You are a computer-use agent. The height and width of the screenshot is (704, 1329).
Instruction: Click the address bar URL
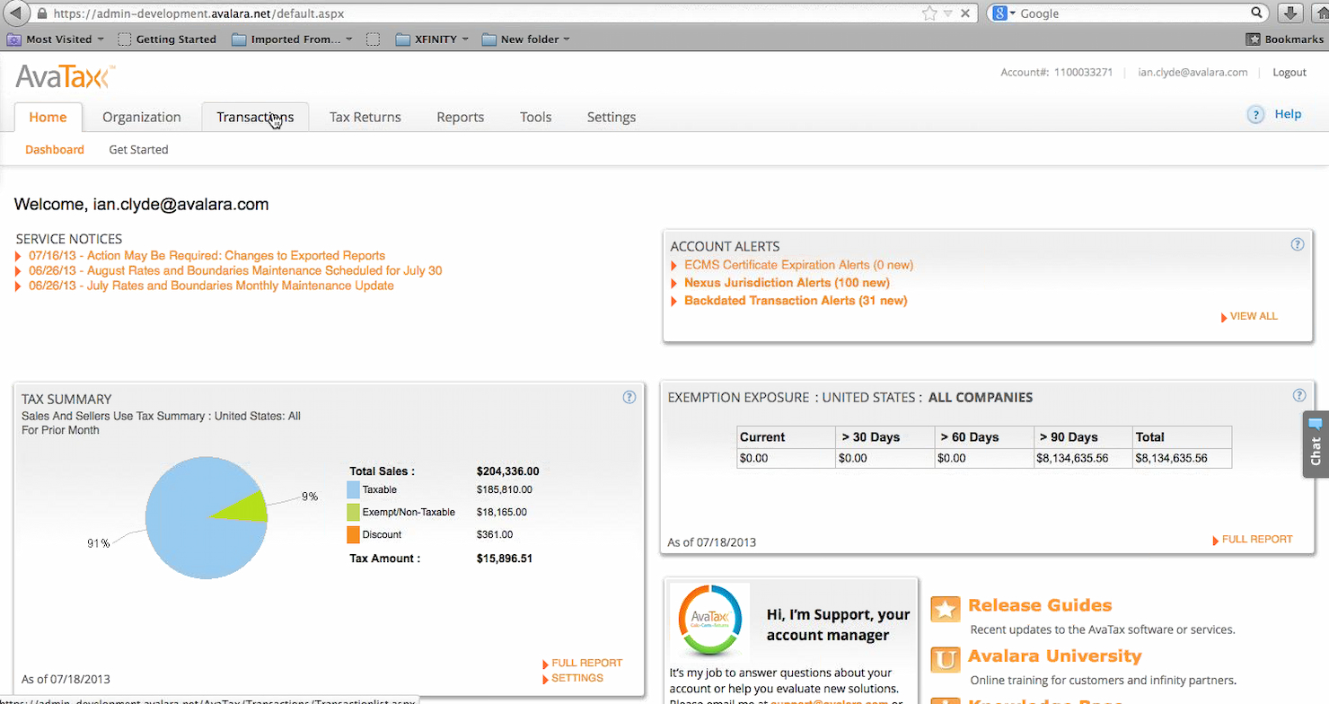pyautogui.click(x=198, y=13)
